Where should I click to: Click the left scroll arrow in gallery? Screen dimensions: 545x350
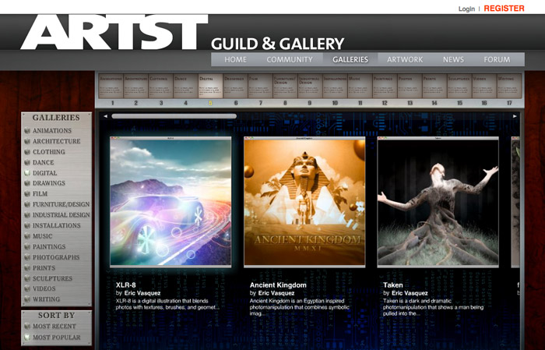pyautogui.click(x=105, y=116)
